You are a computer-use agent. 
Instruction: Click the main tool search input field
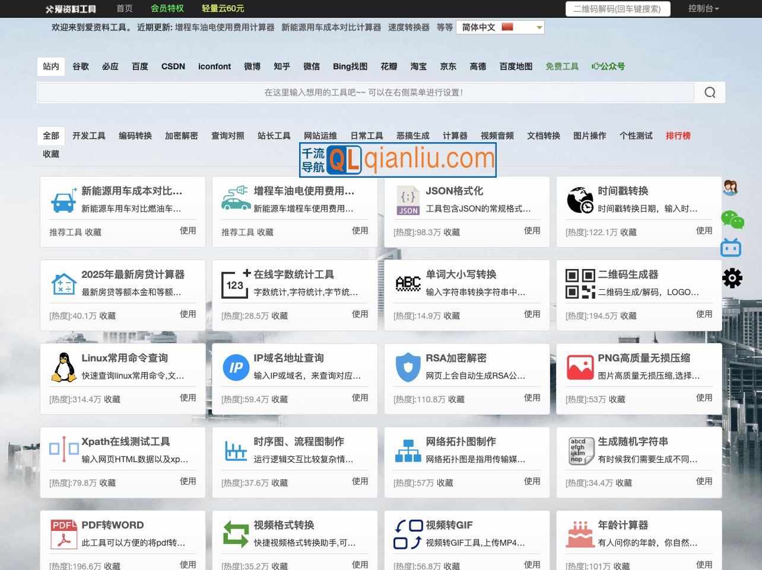(365, 92)
